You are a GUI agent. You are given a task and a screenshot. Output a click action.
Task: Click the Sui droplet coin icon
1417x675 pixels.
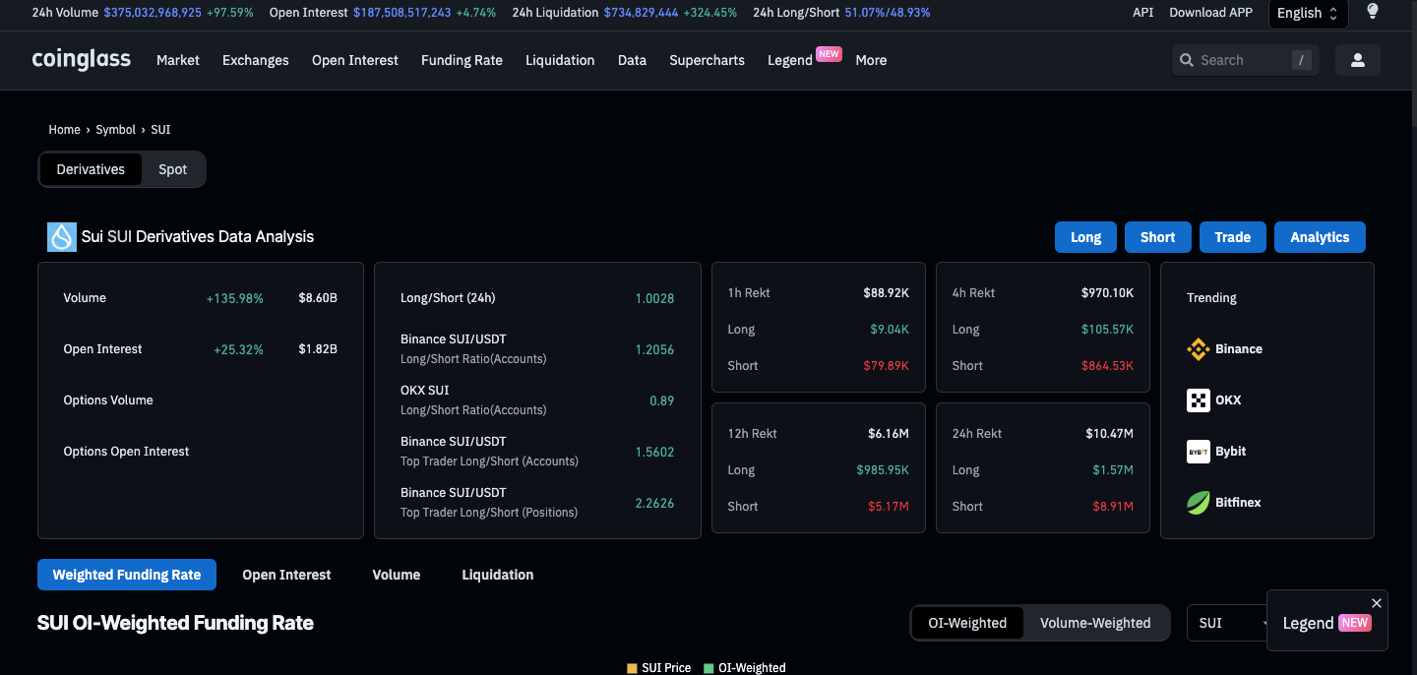coord(62,237)
